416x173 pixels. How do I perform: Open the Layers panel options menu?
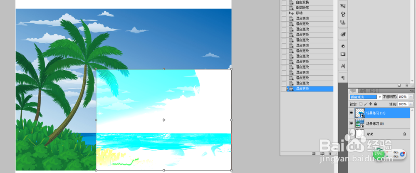click(x=412, y=91)
